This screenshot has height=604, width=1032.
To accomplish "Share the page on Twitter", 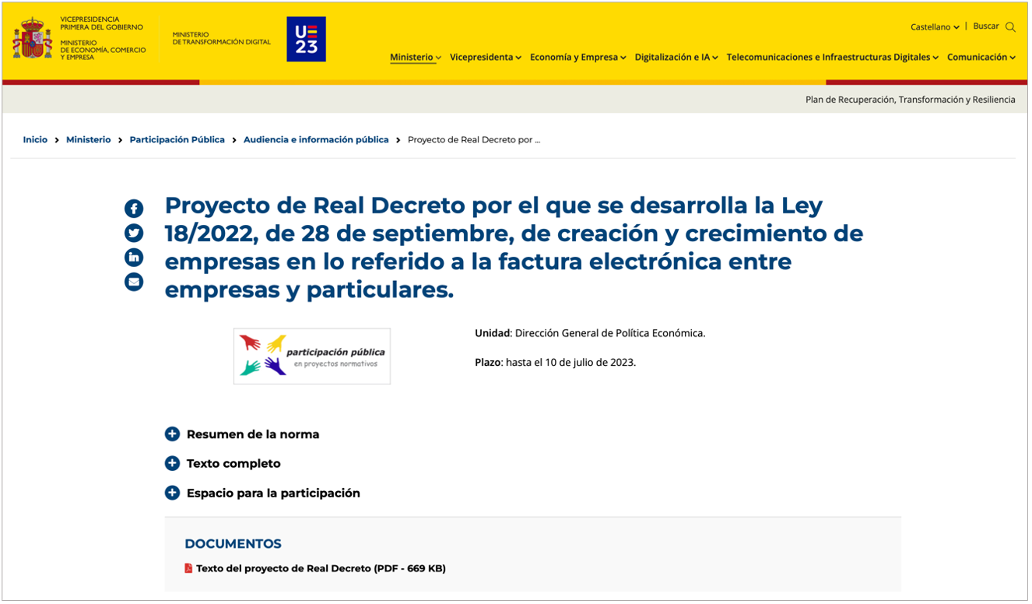I will [x=134, y=233].
